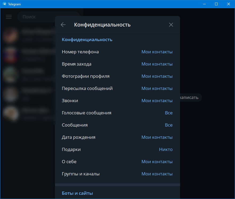Viewport: 235px width, 199px height.
Task: Change Фотографии профиля visibility Мои контакты
Action: pyautogui.click(x=157, y=76)
